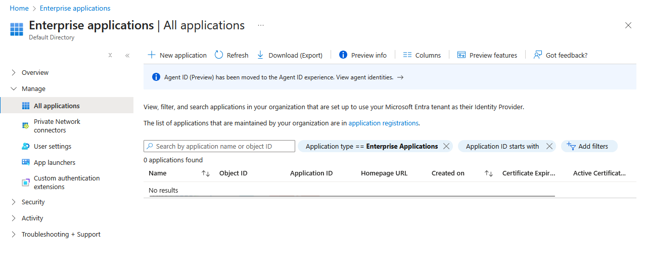Expand Troubleshooting + Support section

coord(14,234)
